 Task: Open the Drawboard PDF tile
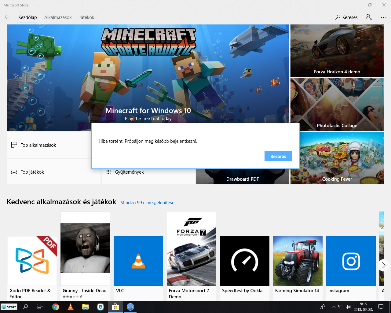pyautogui.click(x=243, y=176)
